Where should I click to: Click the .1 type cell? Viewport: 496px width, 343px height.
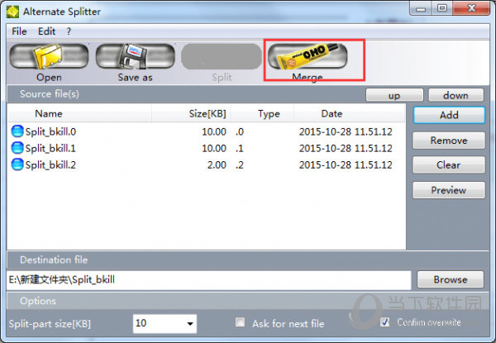pyautogui.click(x=240, y=148)
